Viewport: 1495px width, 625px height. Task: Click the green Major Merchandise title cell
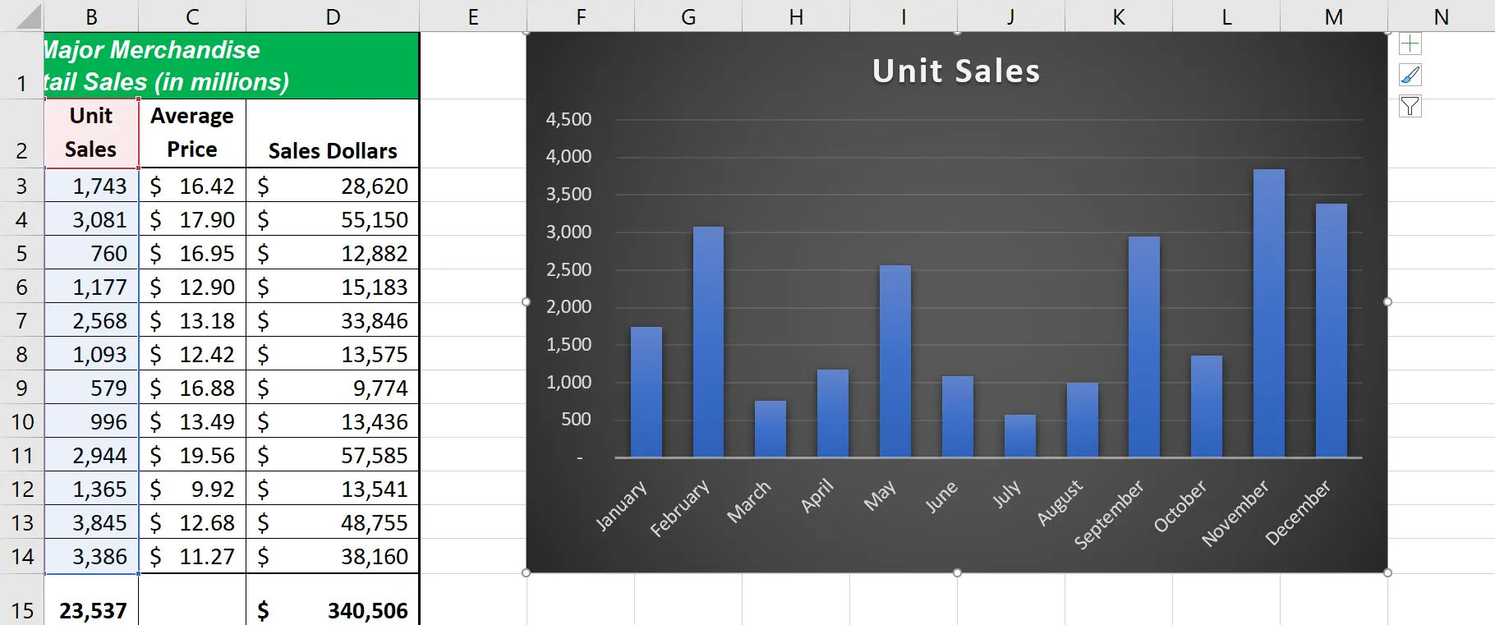point(232,66)
